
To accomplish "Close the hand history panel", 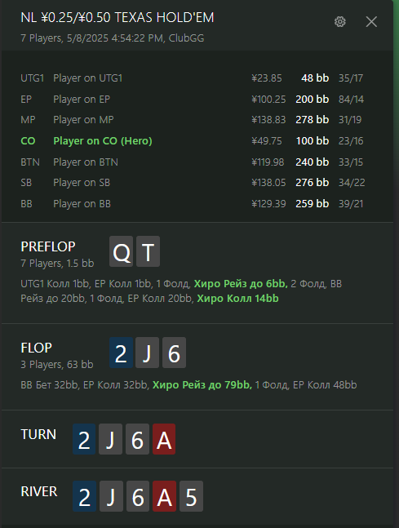I will click(371, 21).
